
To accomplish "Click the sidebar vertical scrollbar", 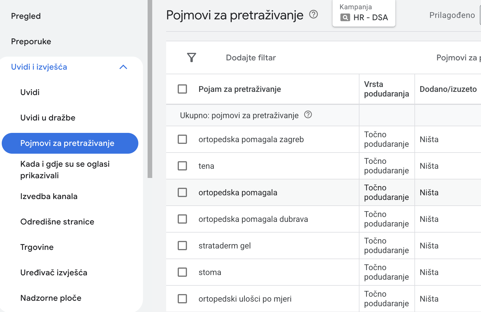I will (x=150, y=87).
